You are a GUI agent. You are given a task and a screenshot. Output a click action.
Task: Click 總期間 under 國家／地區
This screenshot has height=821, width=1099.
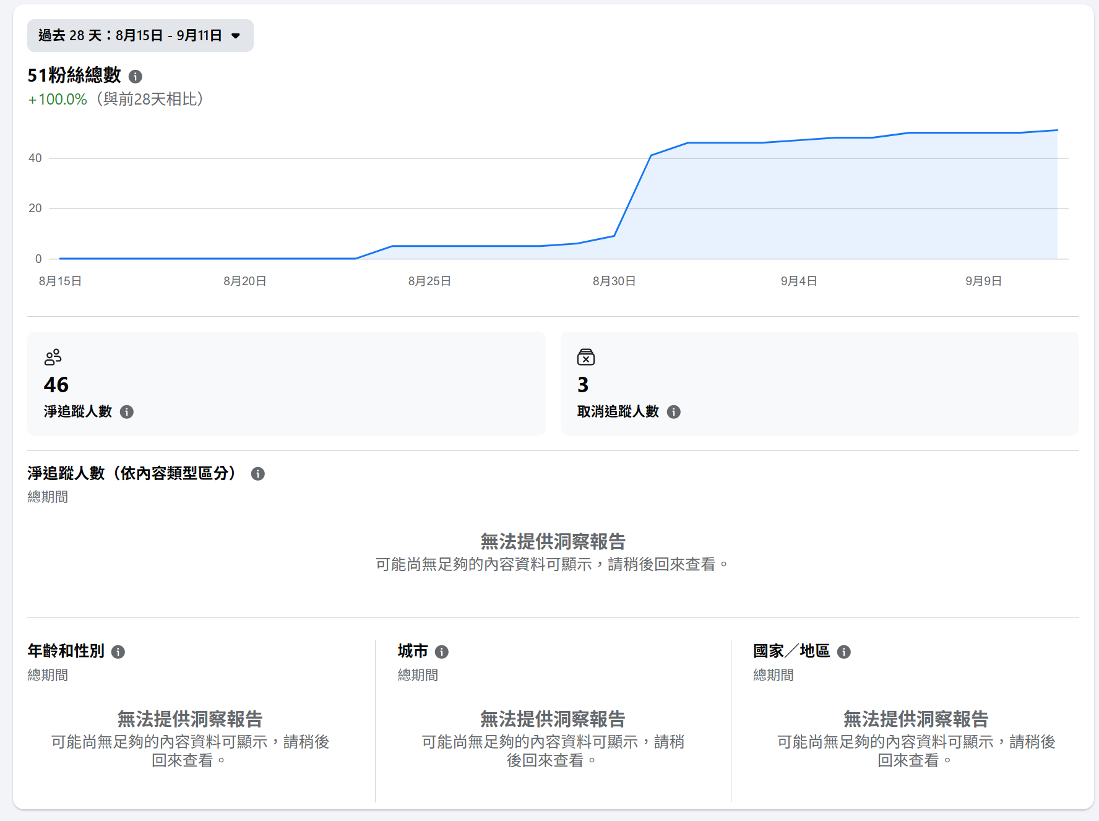[x=774, y=675]
